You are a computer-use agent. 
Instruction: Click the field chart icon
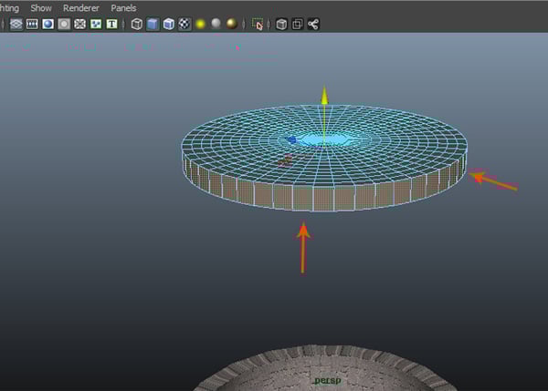79,24
